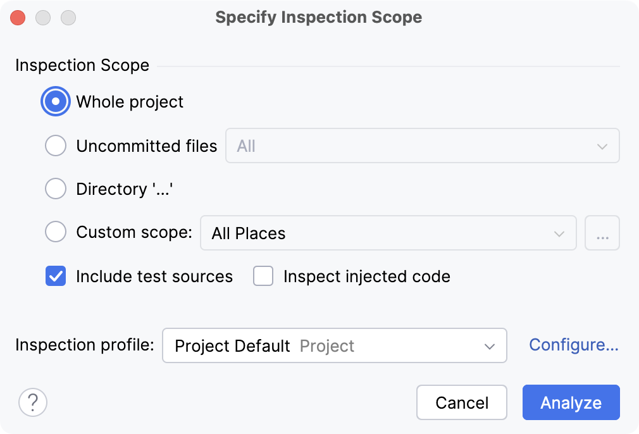Open the ellipsis button beside Custom scope dropdown
The image size is (639, 434).
602,233
